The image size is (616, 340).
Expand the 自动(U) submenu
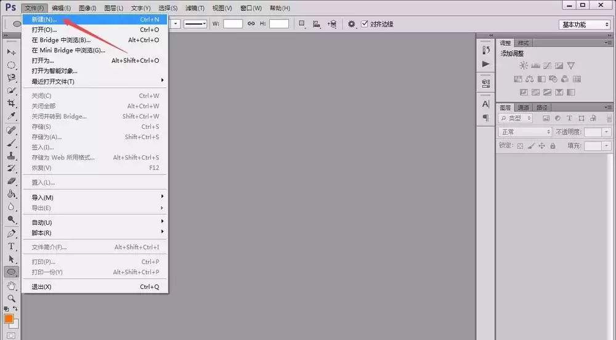click(95, 222)
